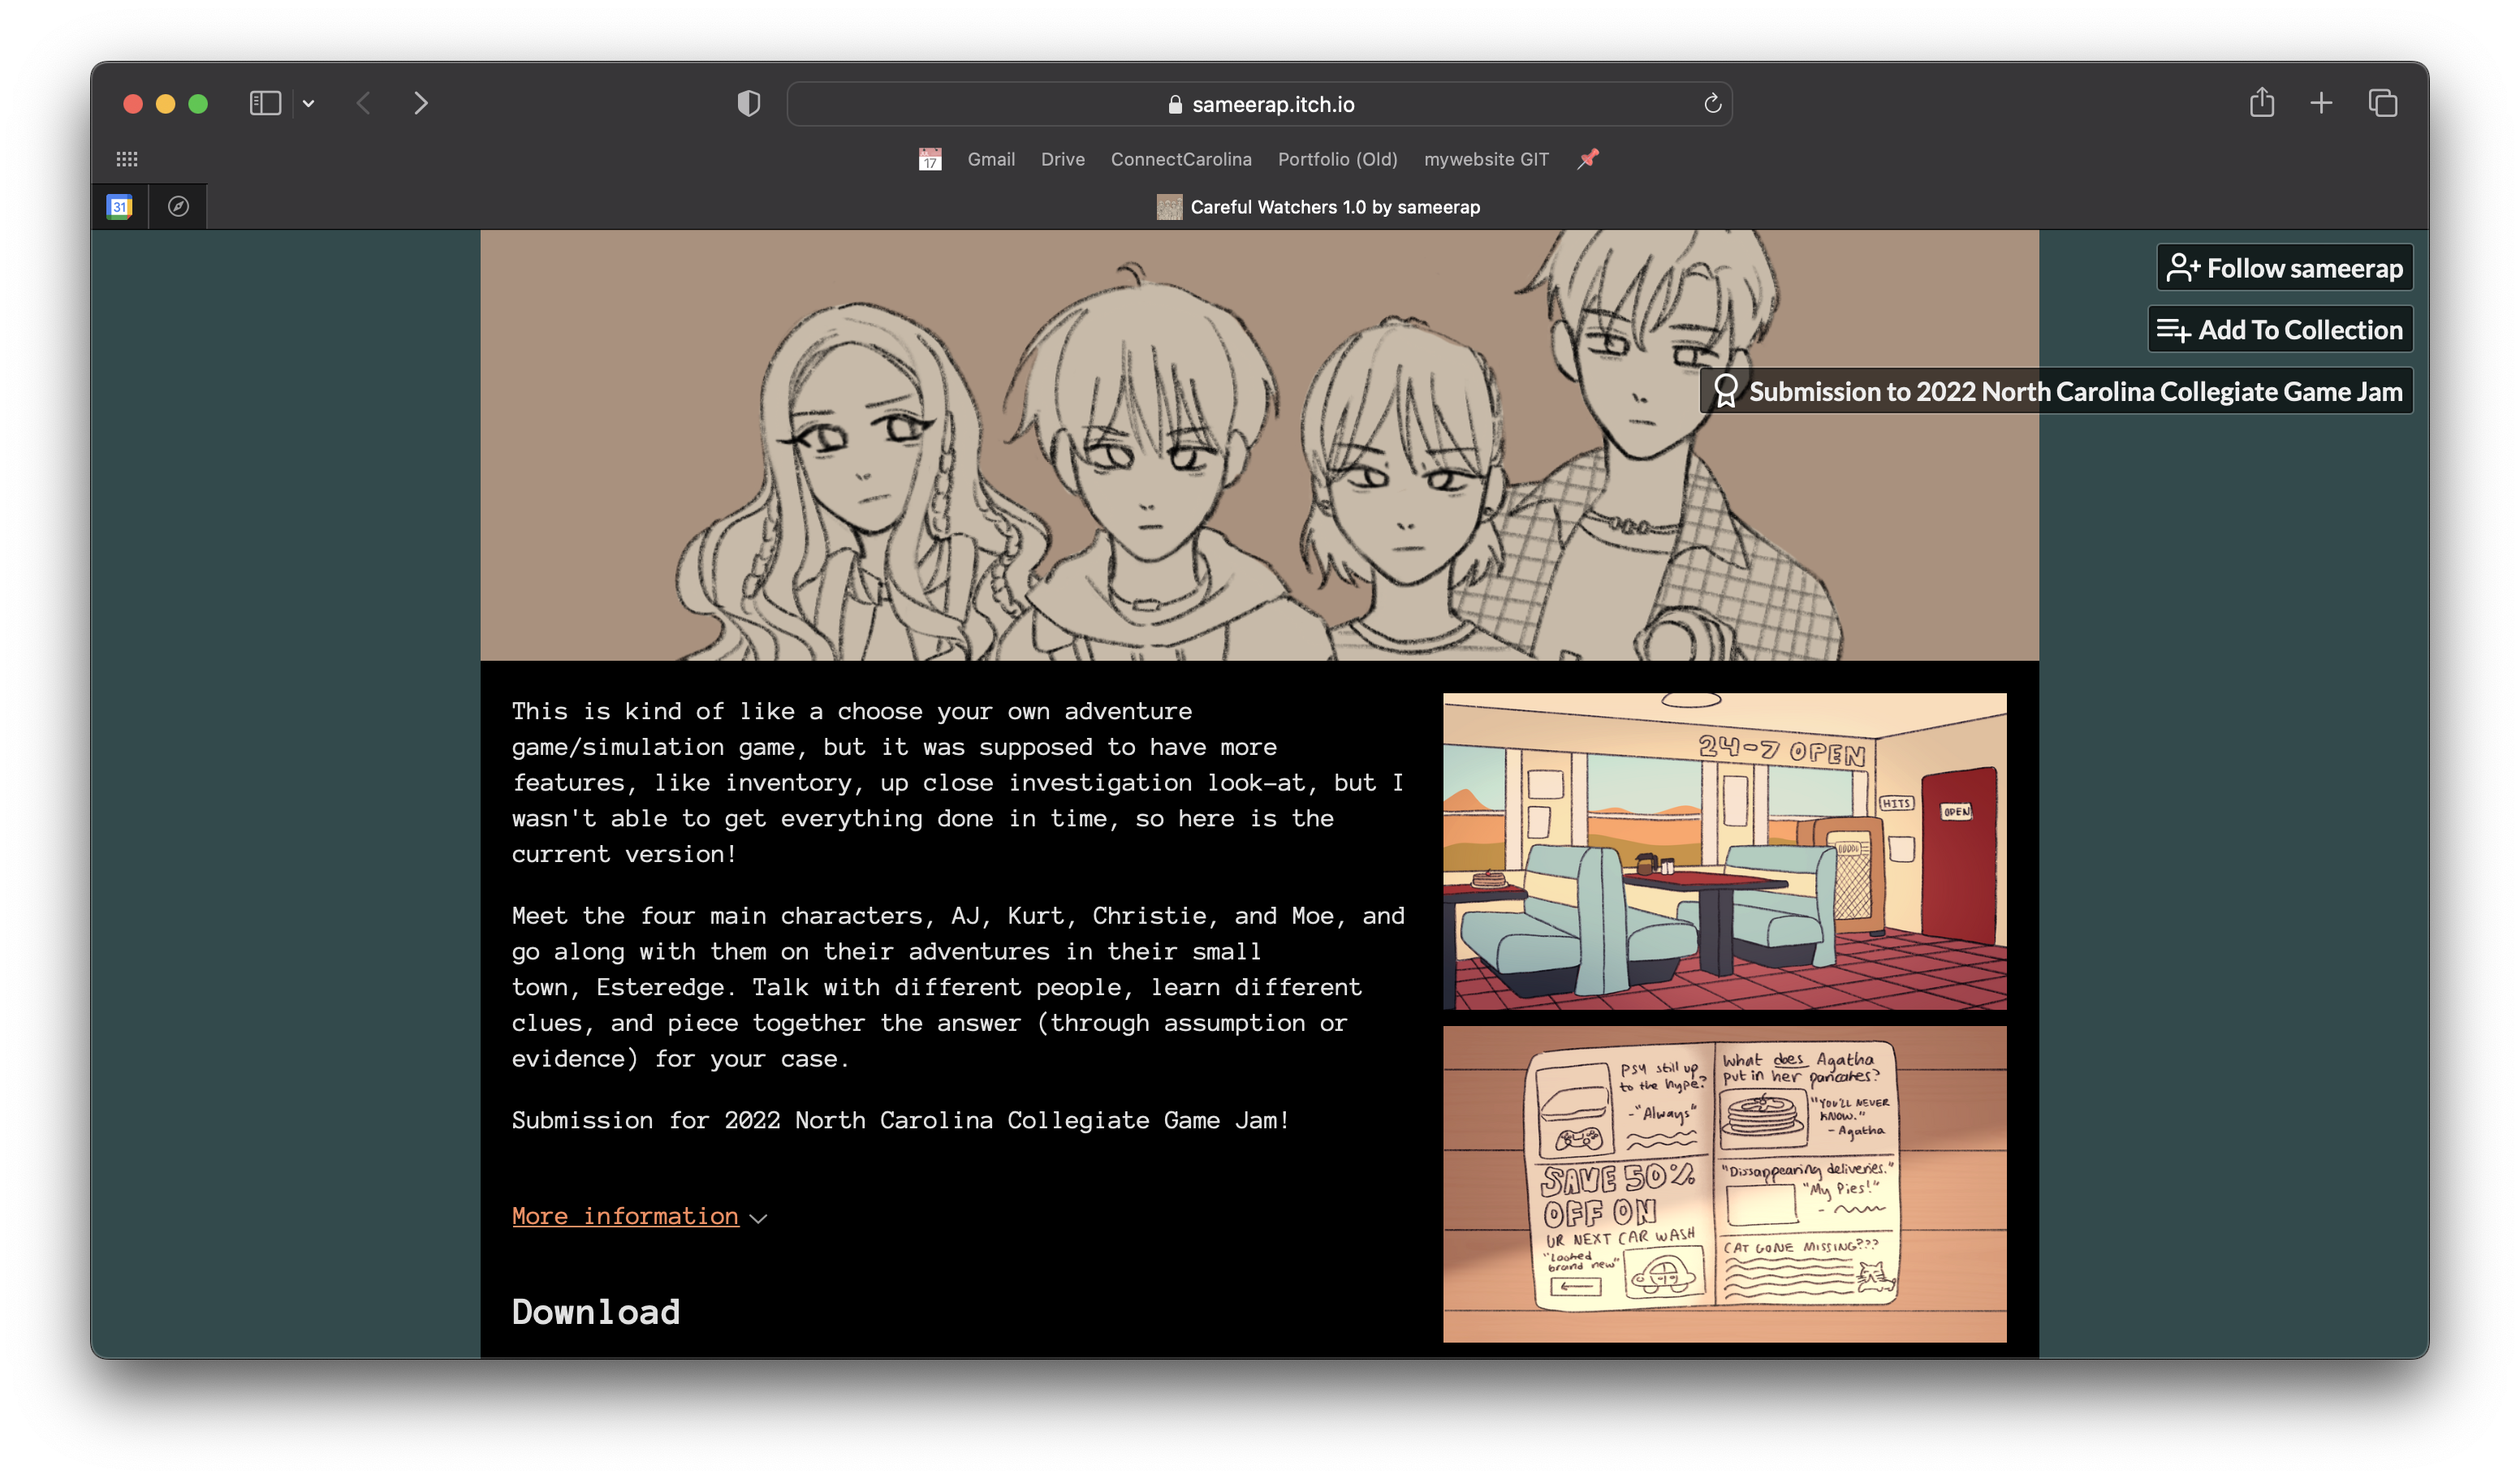Viewport: 2520px width, 1479px height.
Task: Click the privacy shield icon
Action: click(x=748, y=103)
